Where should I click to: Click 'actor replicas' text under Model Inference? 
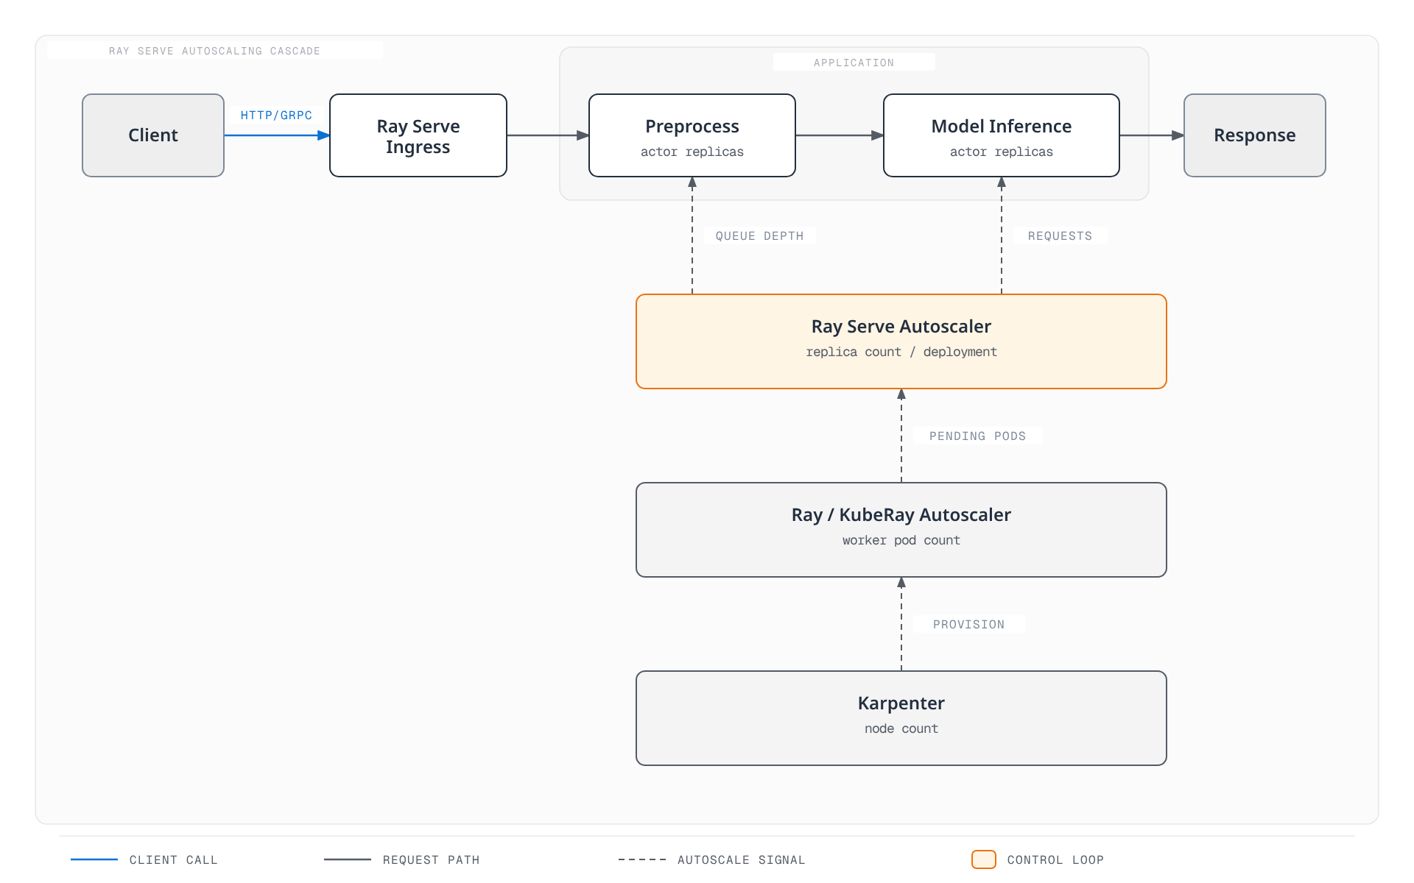pyautogui.click(x=1002, y=152)
